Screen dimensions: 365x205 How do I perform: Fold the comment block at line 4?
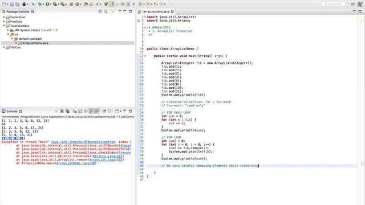click(x=145, y=27)
